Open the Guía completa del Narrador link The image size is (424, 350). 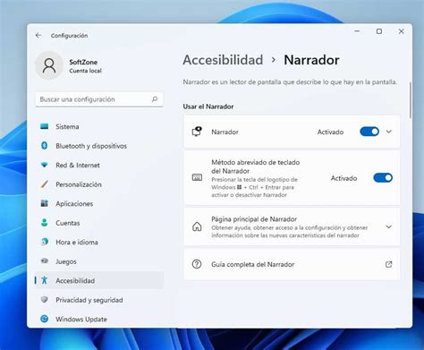292,264
